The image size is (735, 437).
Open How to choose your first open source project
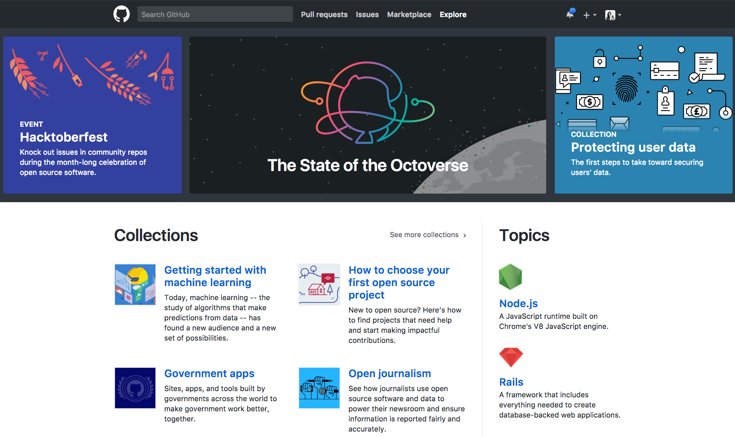pyautogui.click(x=399, y=282)
